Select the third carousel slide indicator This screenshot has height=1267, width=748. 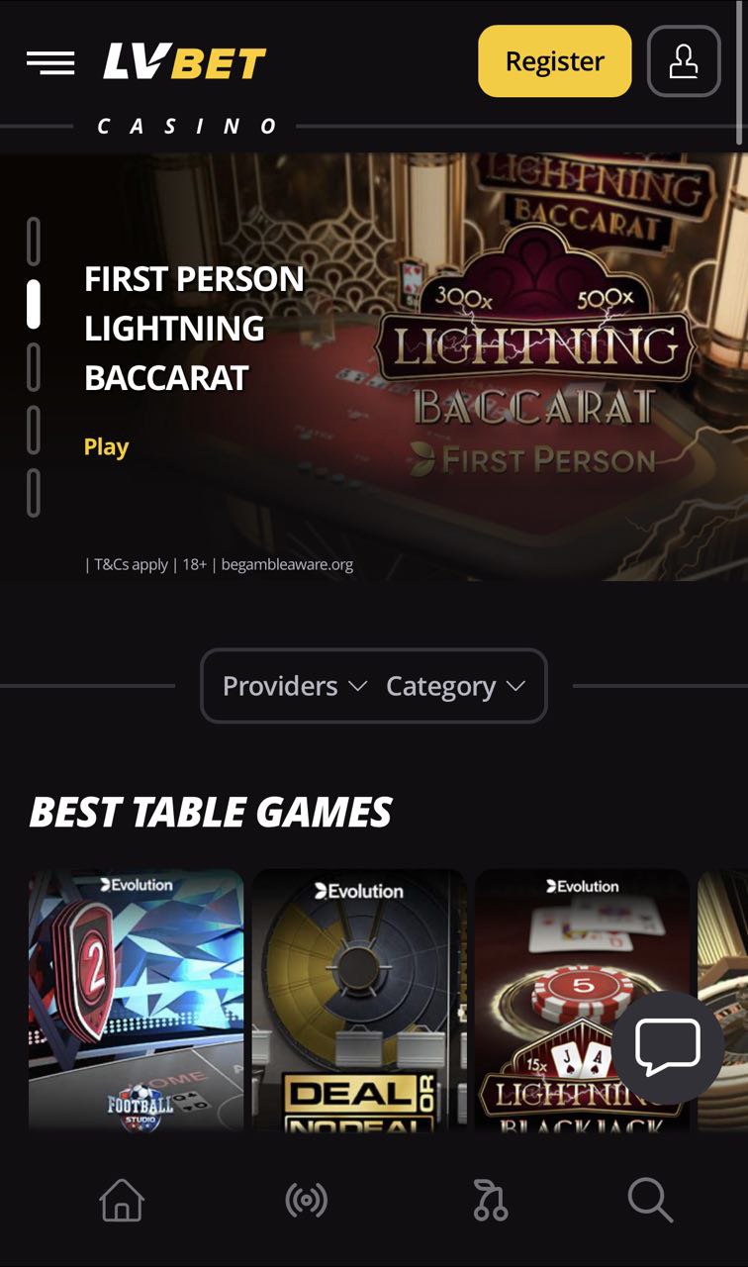34,367
